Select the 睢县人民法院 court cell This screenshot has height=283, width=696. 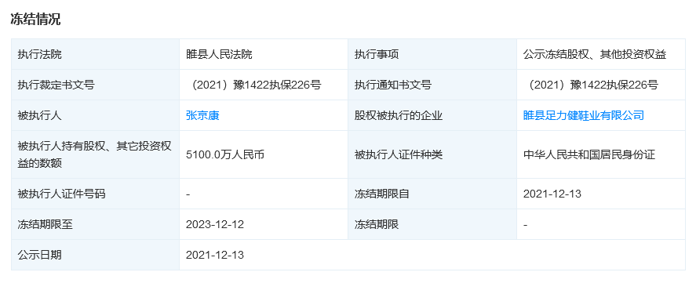pos(264,55)
